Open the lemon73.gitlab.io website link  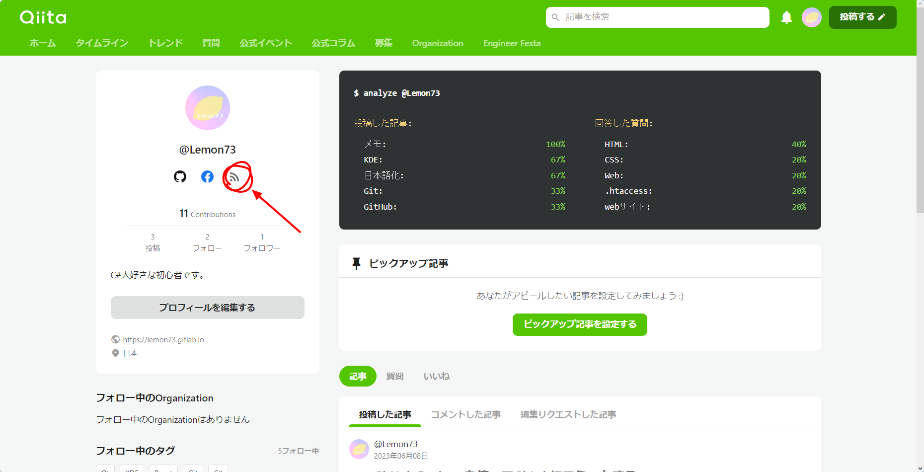(x=163, y=339)
